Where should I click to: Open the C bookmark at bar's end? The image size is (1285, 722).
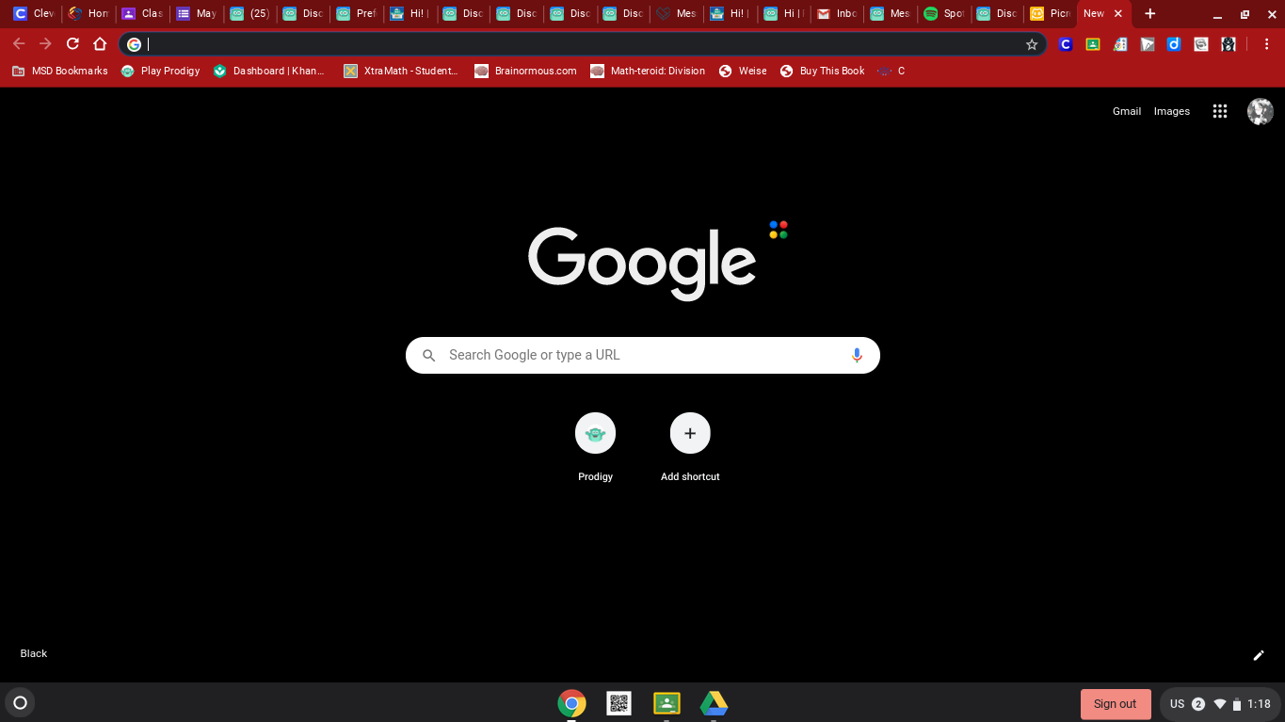click(x=891, y=71)
